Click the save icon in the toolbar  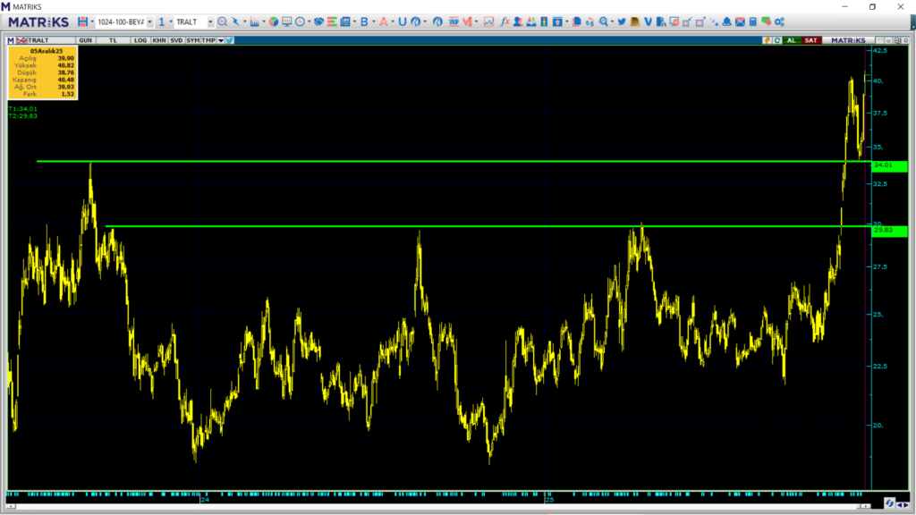coord(82,21)
